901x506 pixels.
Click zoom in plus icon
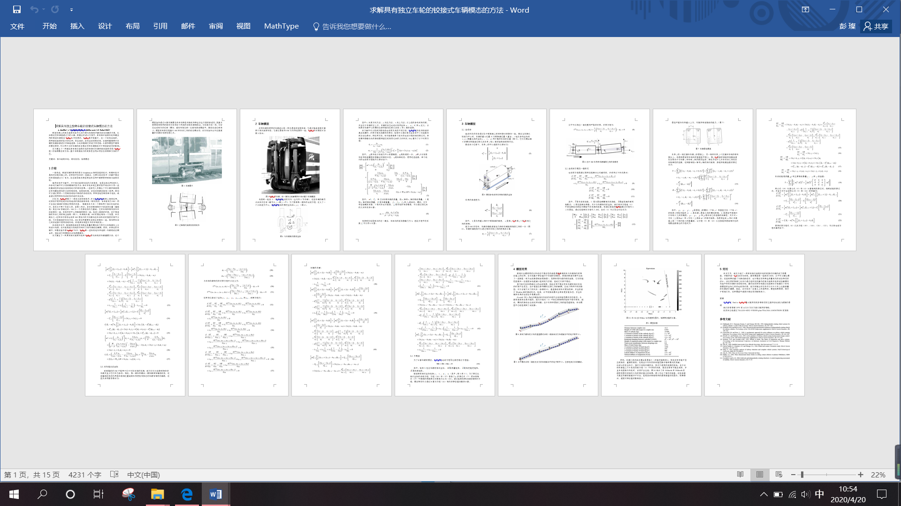click(x=860, y=475)
